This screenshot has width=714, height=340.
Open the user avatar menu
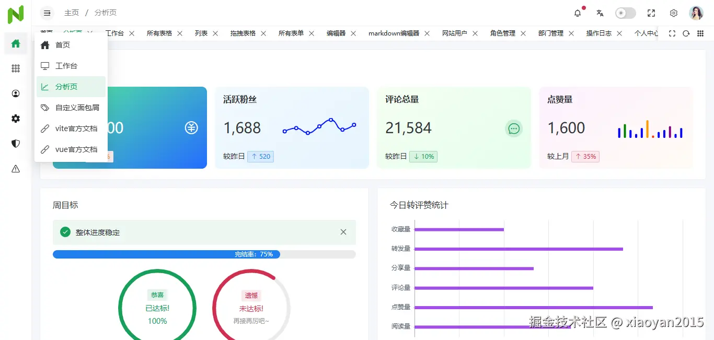point(696,13)
